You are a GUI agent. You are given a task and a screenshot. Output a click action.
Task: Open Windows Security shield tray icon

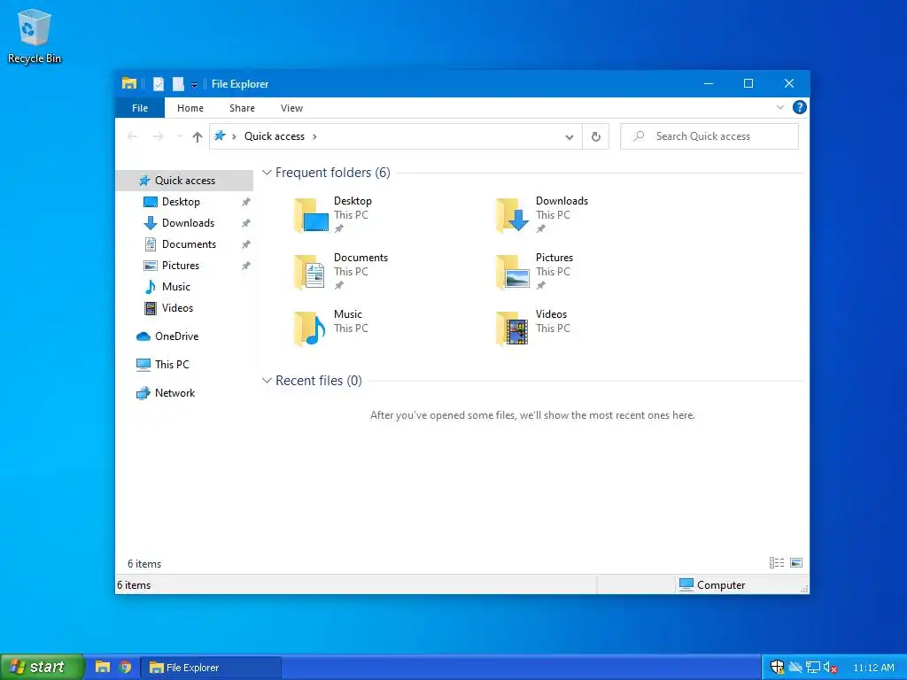click(778, 668)
